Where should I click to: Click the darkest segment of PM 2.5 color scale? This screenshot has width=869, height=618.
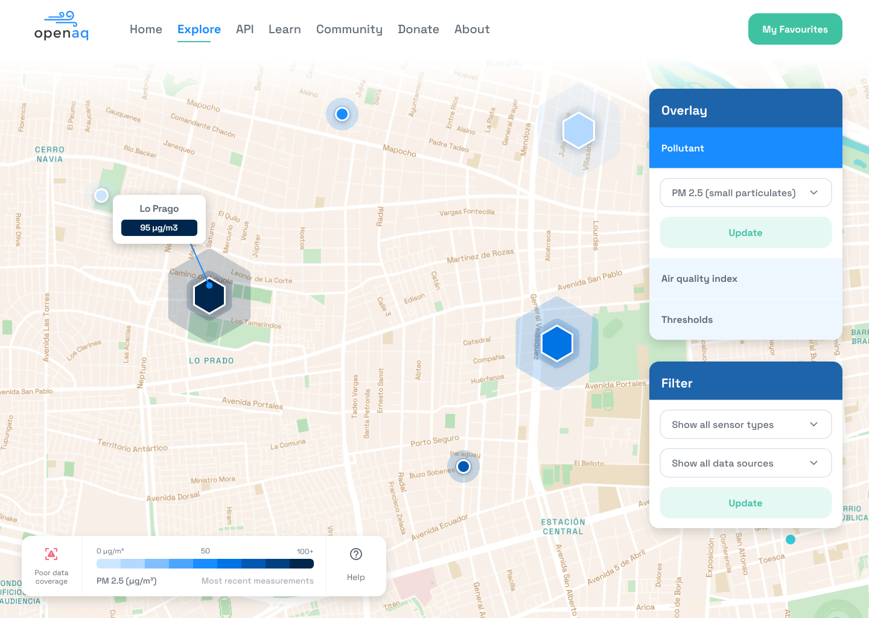(301, 564)
